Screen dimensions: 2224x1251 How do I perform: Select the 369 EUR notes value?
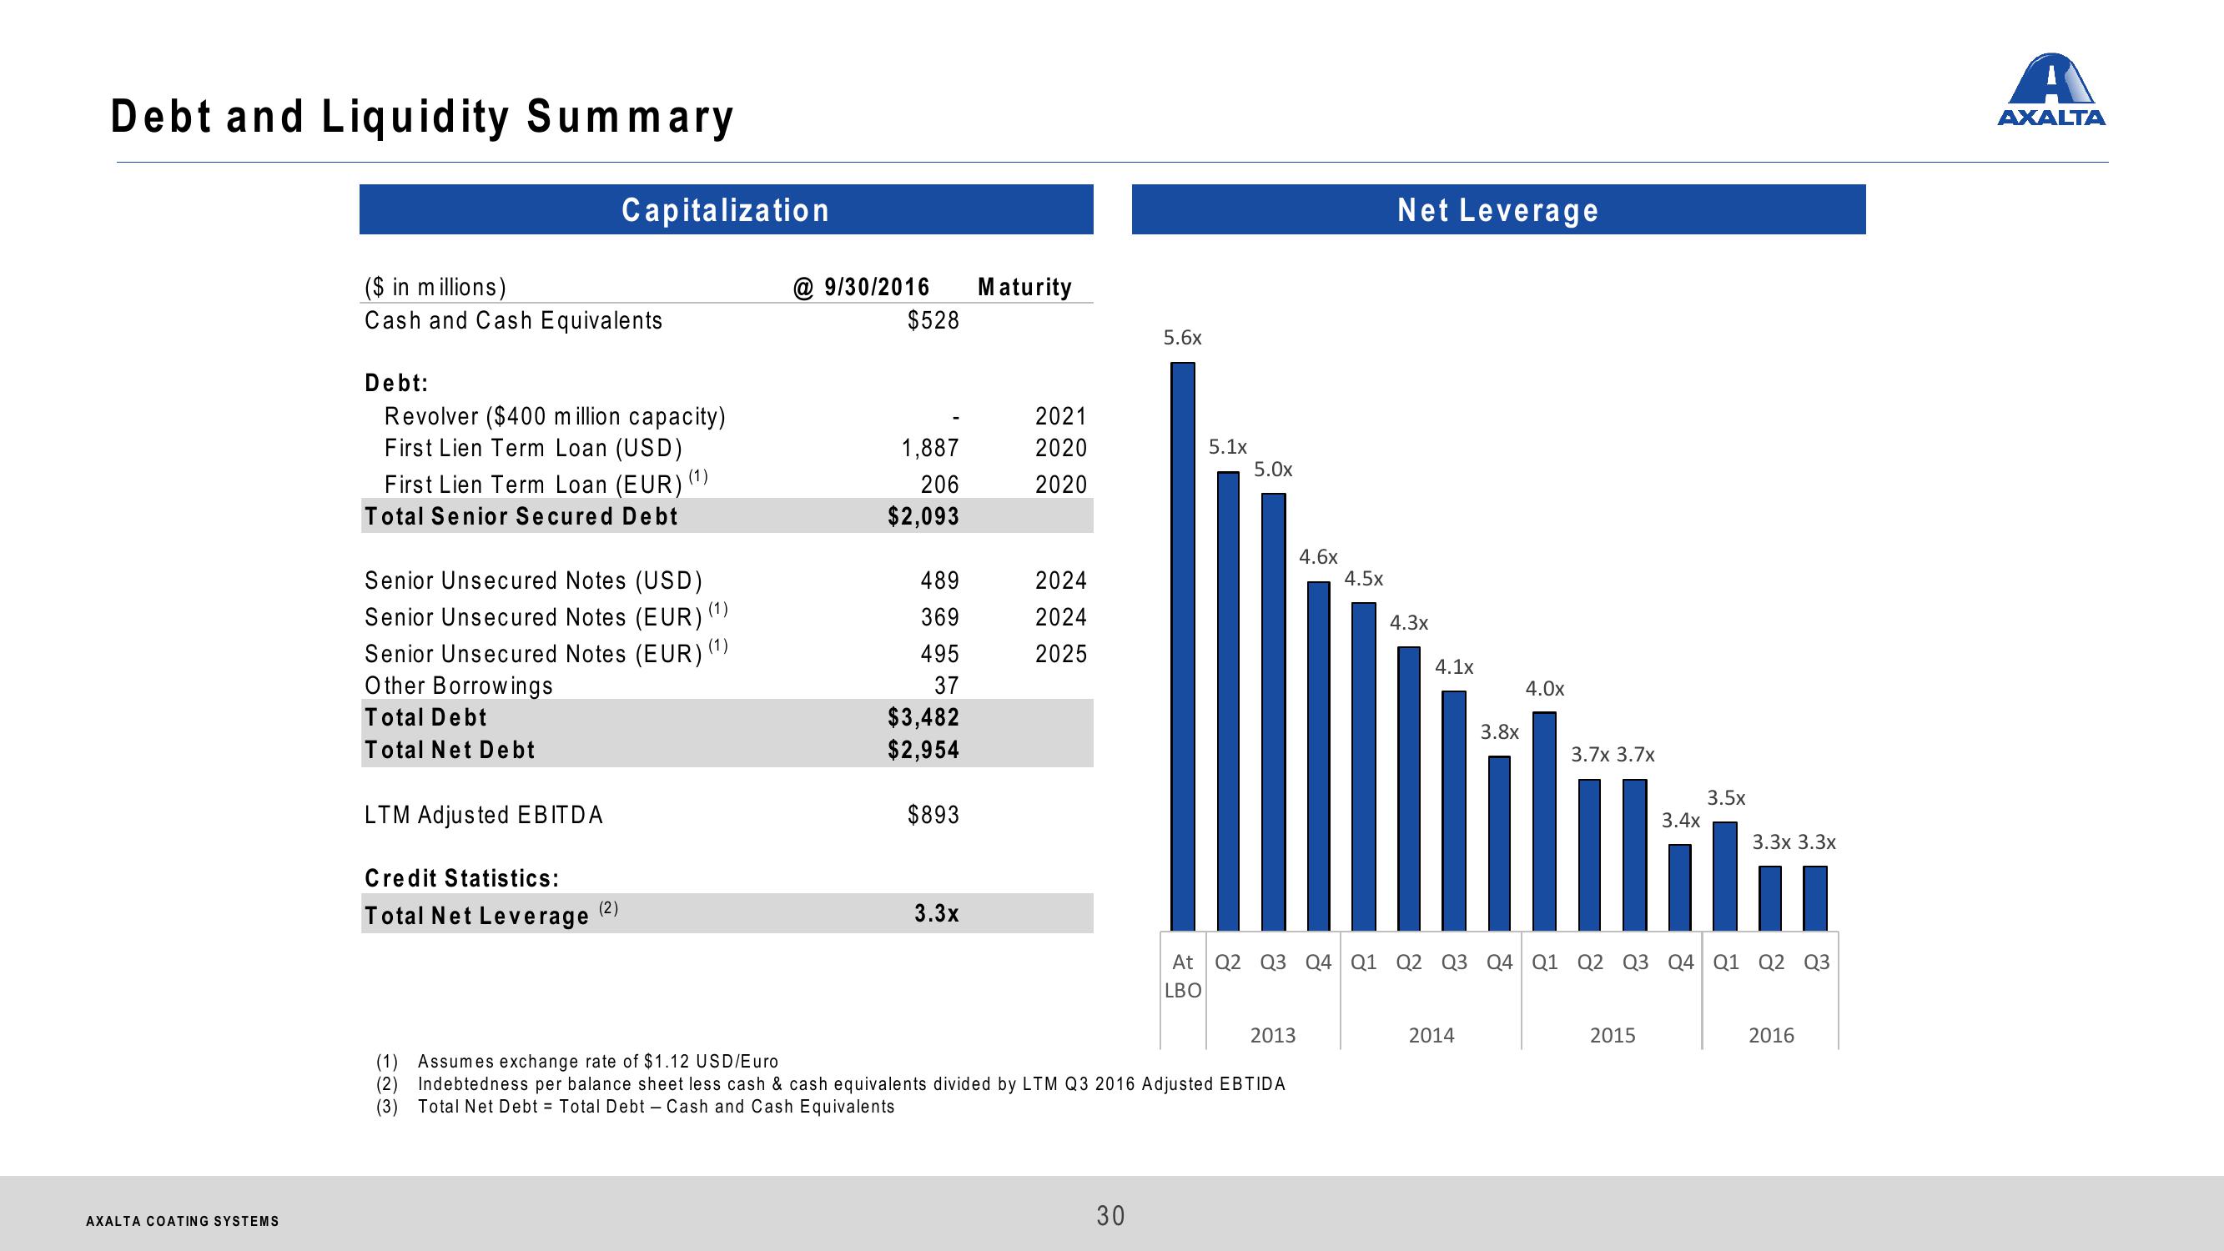click(x=940, y=617)
